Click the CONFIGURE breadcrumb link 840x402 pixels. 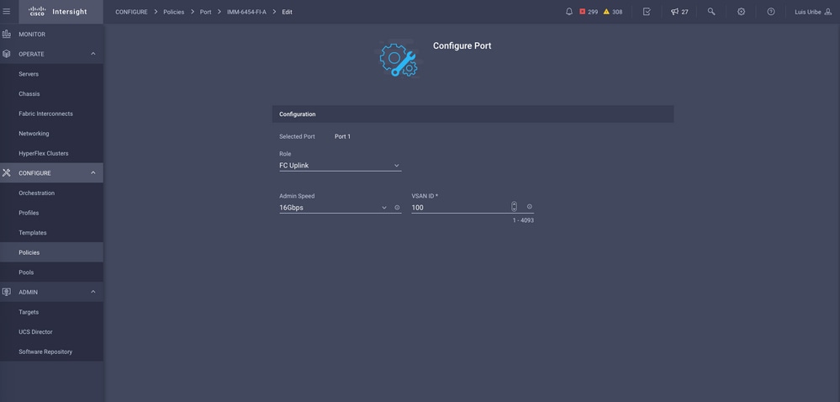tap(131, 12)
